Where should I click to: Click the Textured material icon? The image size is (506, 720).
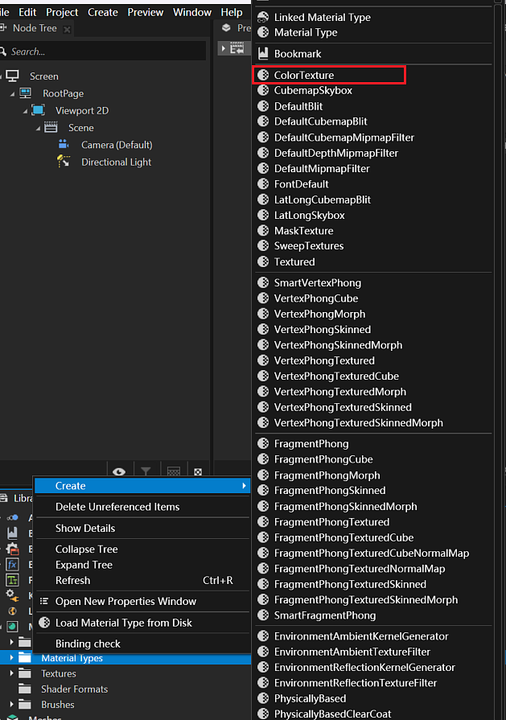pyautogui.click(x=263, y=261)
